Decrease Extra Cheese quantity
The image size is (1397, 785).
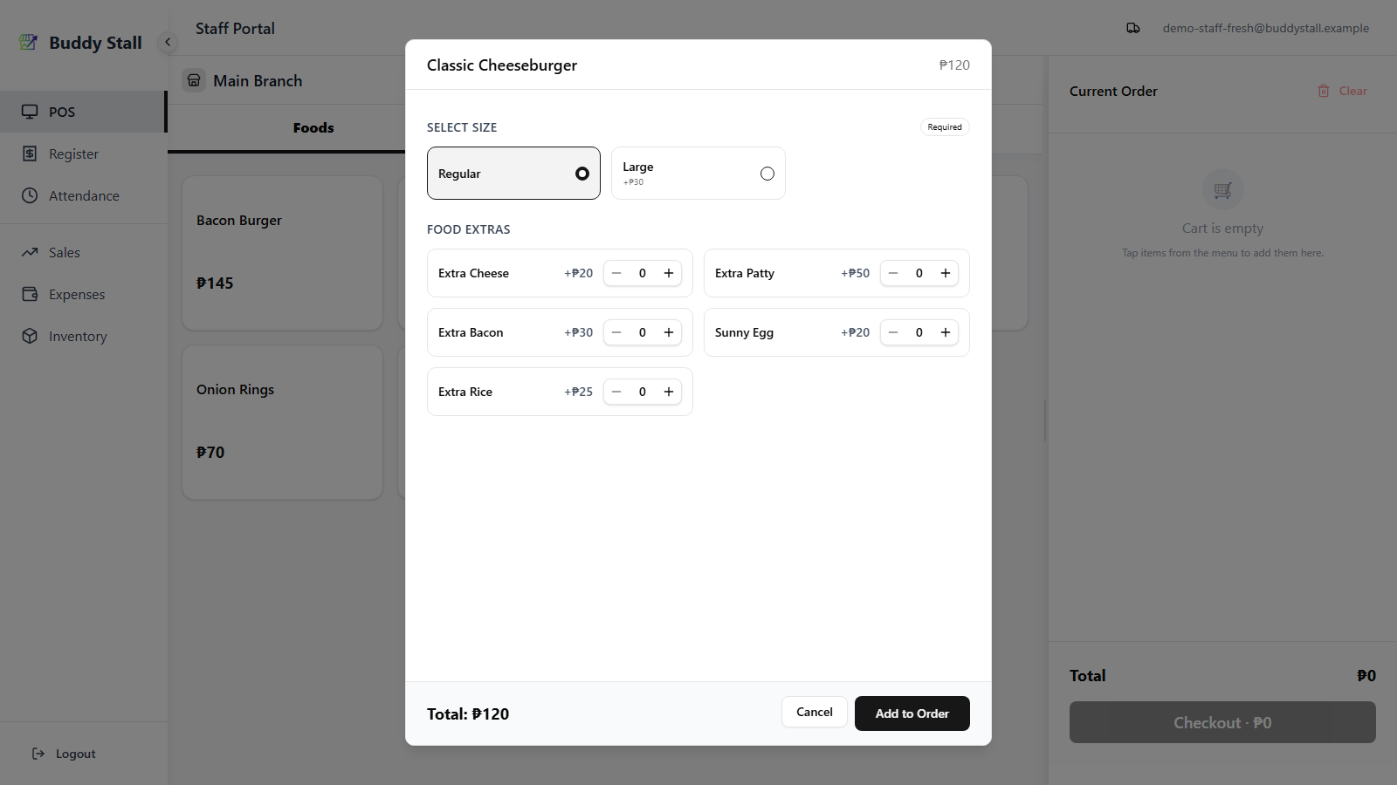[x=616, y=273]
